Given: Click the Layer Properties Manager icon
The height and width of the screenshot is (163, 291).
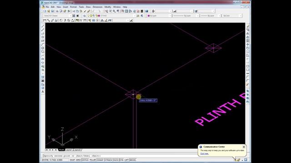Looking at the screenshot, I should (85, 16).
